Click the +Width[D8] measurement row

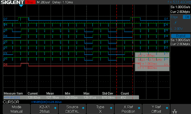(71, 97)
